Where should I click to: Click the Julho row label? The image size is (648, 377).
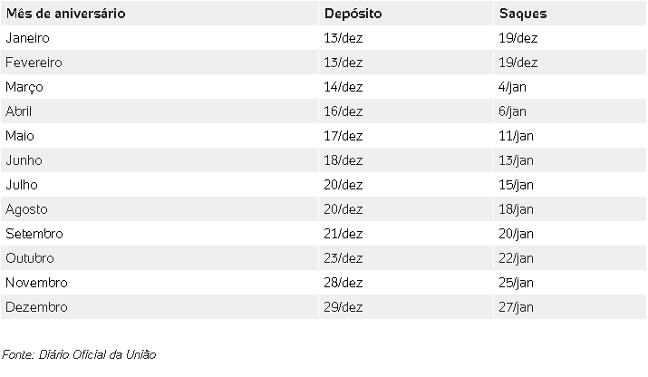coord(22,186)
